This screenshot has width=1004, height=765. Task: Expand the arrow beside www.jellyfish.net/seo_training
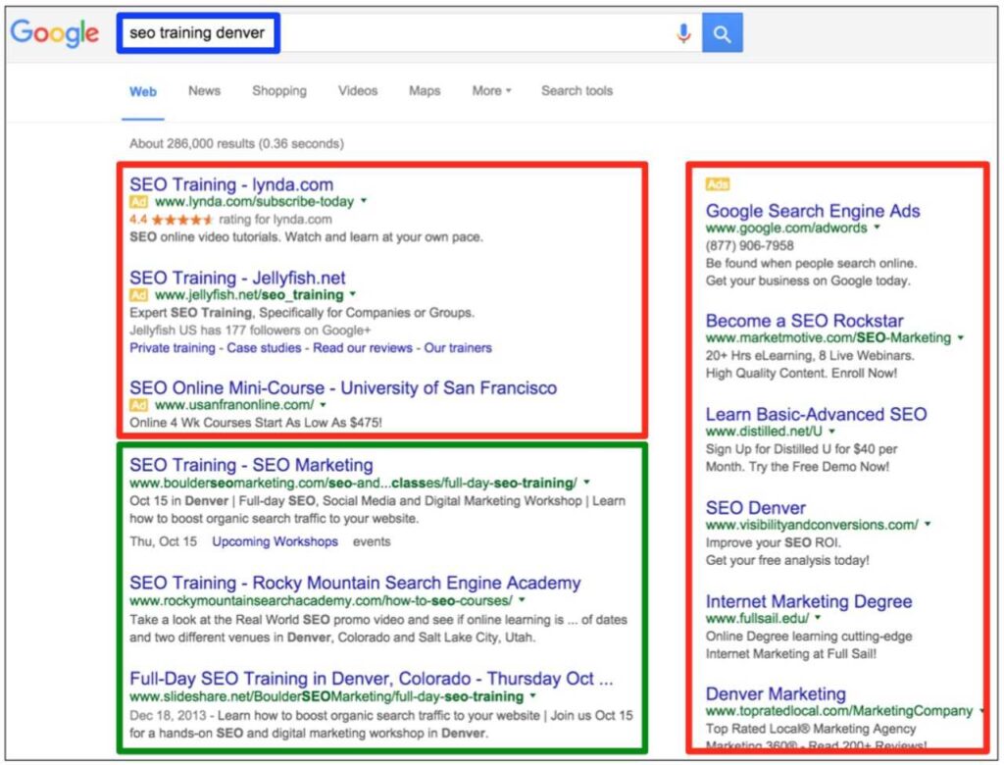pyautogui.click(x=353, y=294)
